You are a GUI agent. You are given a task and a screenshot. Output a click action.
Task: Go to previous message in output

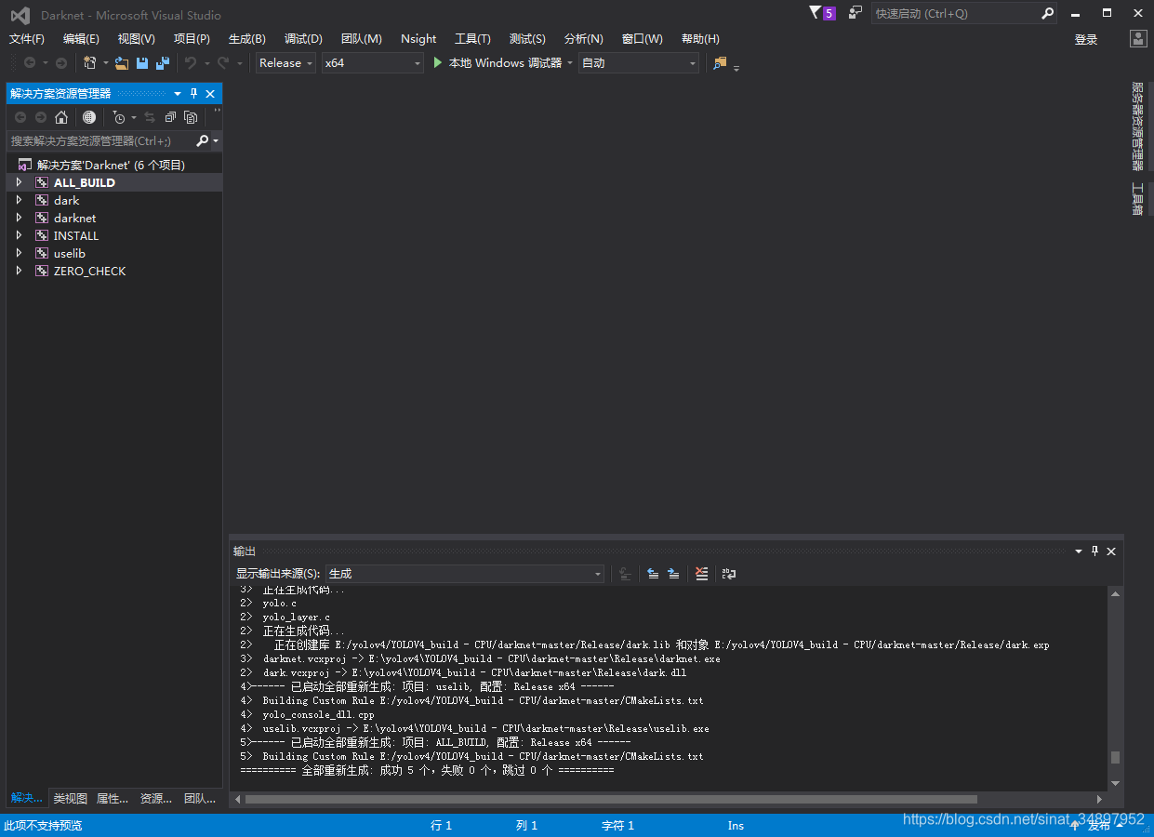point(653,574)
